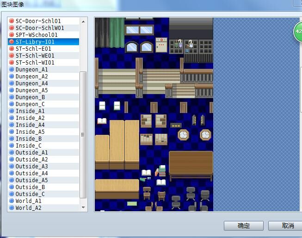Select Dungeon_A4 entry
Screen dimensions: 302x238
(x=43, y=83)
